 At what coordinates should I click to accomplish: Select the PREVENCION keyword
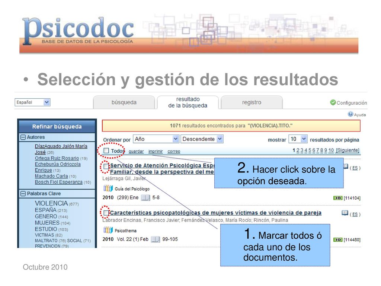click(48, 246)
